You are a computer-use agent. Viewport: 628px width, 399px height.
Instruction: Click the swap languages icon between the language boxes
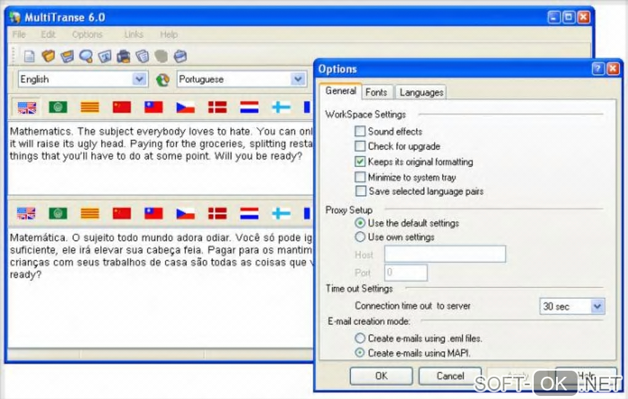point(163,79)
